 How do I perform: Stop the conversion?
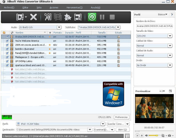point(112,17)
